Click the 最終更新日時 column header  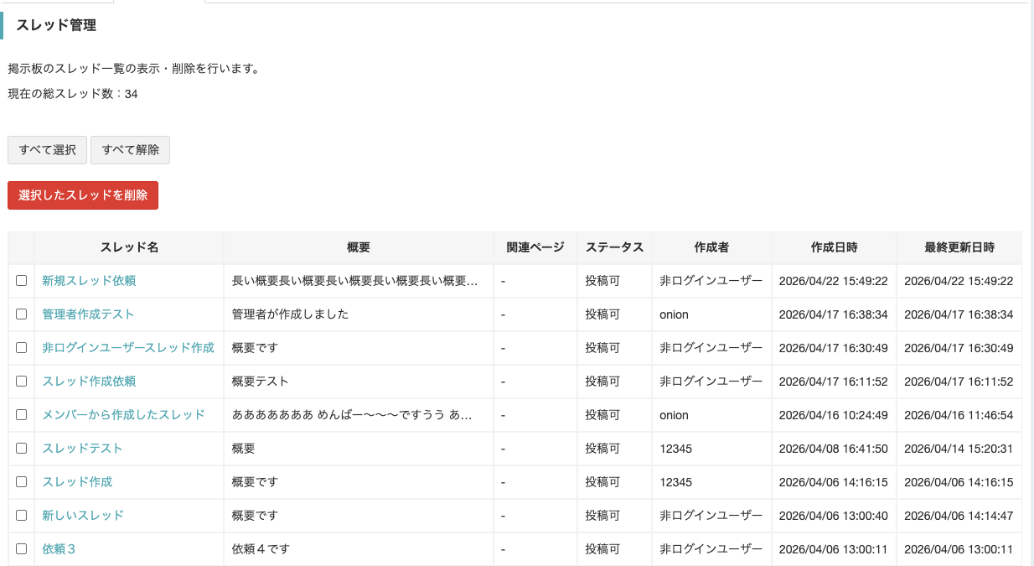959,247
